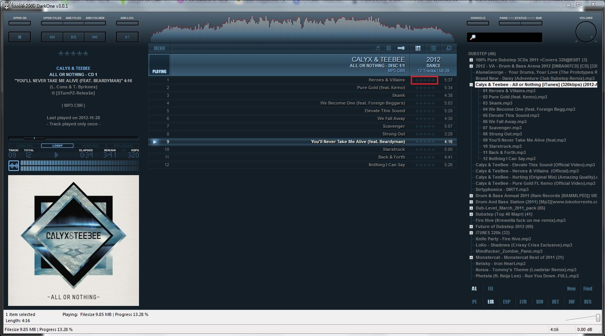The height and width of the screenshot is (336, 605).
Task: Click the overlapping windows icon in the playlist toolbar
Action: click(449, 48)
